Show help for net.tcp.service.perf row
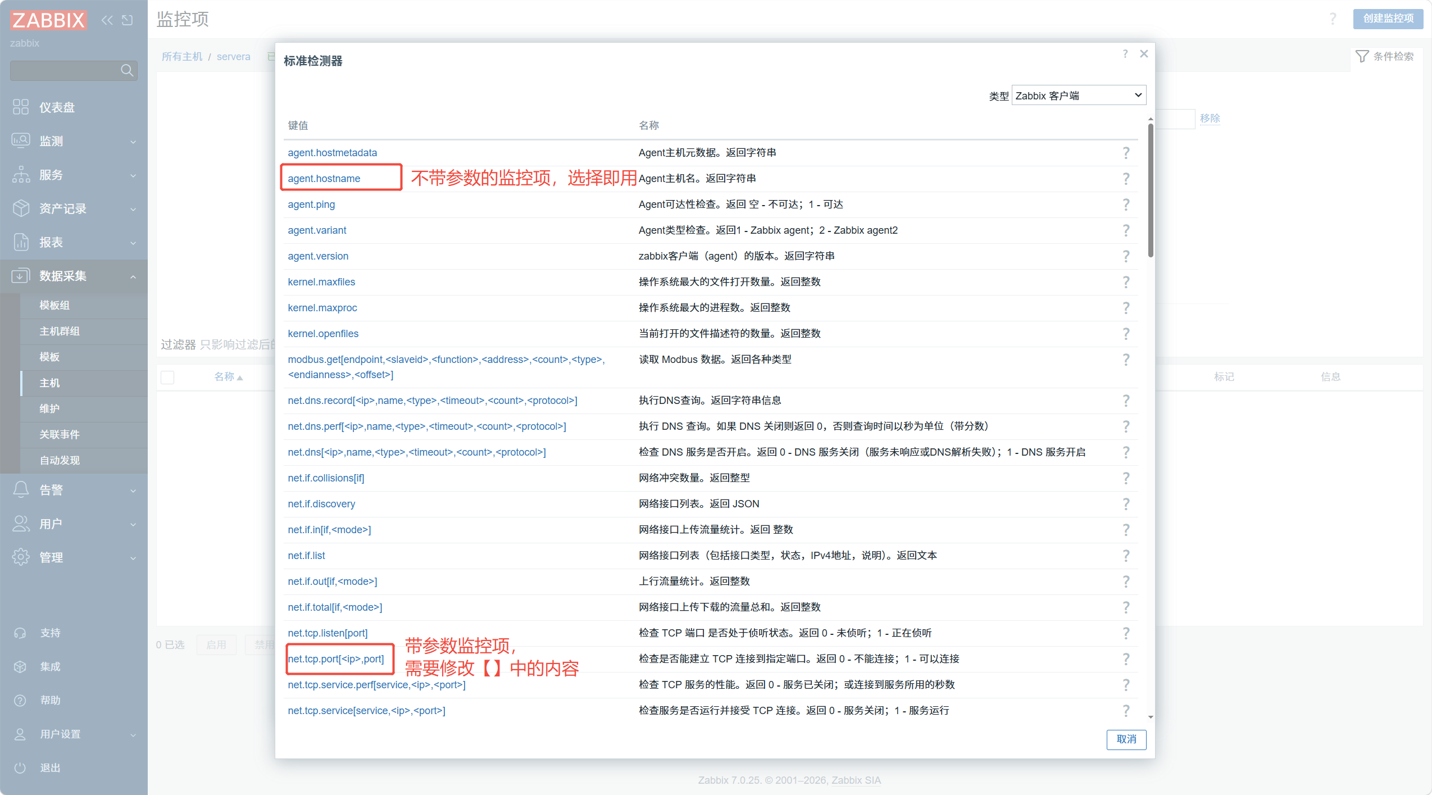This screenshot has width=1432, height=795. (1126, 685)
